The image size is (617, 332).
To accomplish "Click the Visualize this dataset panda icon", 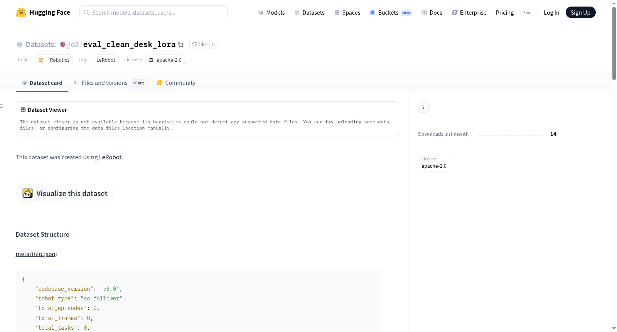I will (x=28, y=193).
